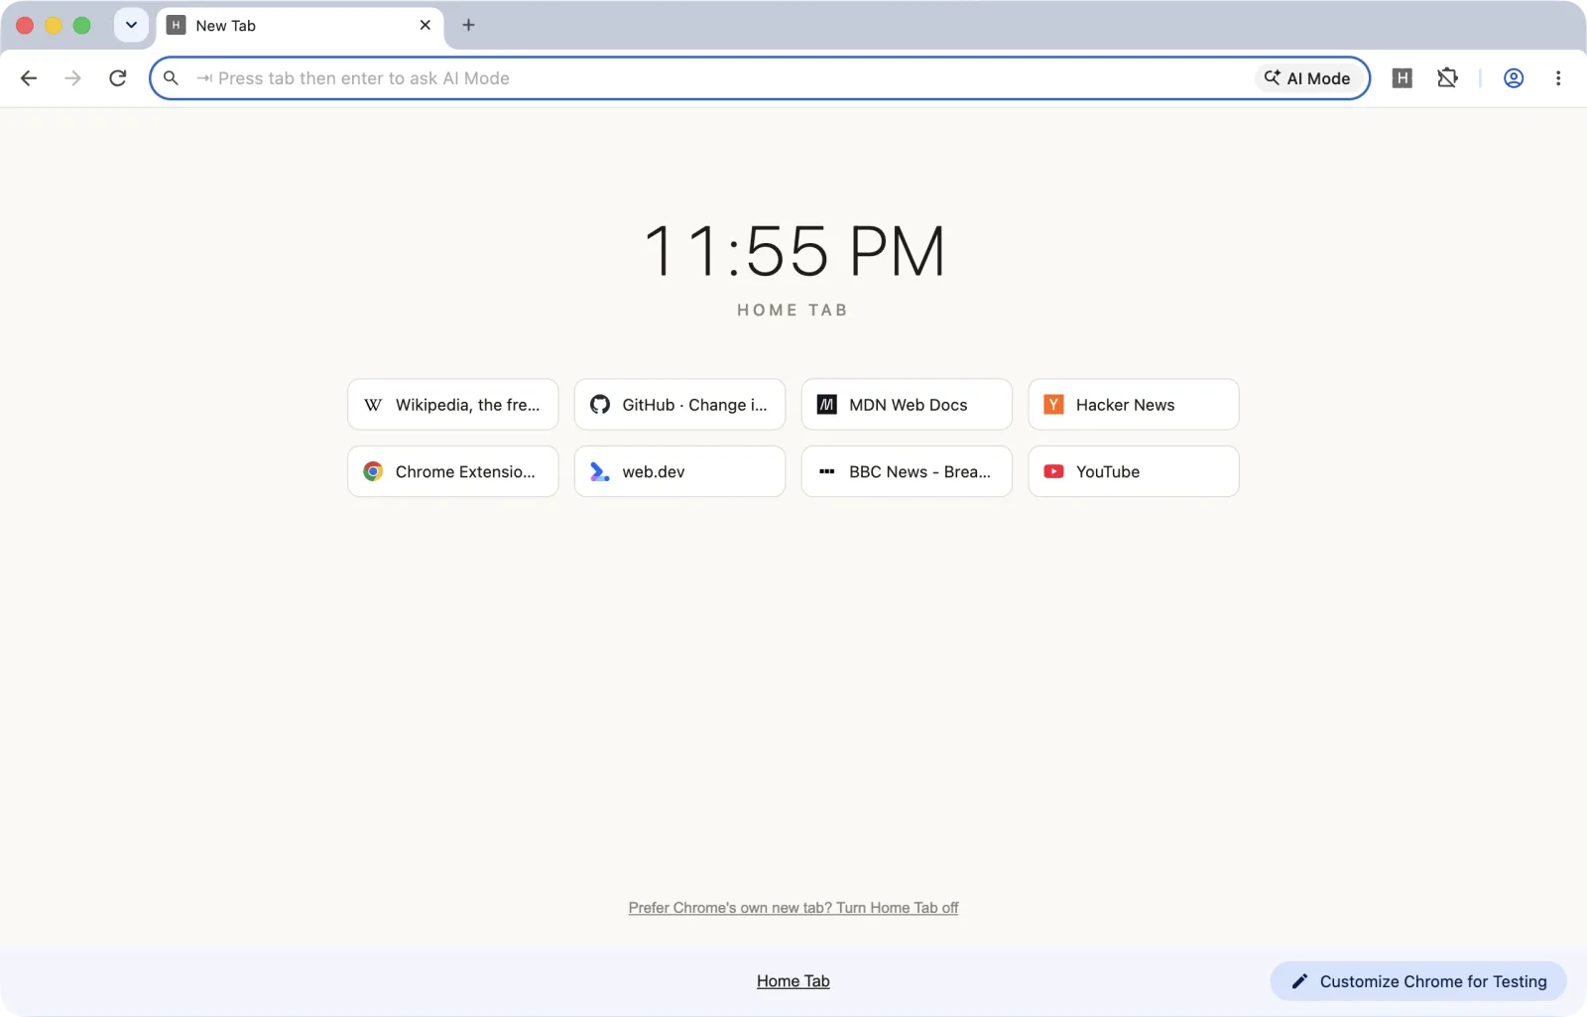Open the Home Tab extension icon in toolbar

pyautogui.click(x=1402, y=78)
